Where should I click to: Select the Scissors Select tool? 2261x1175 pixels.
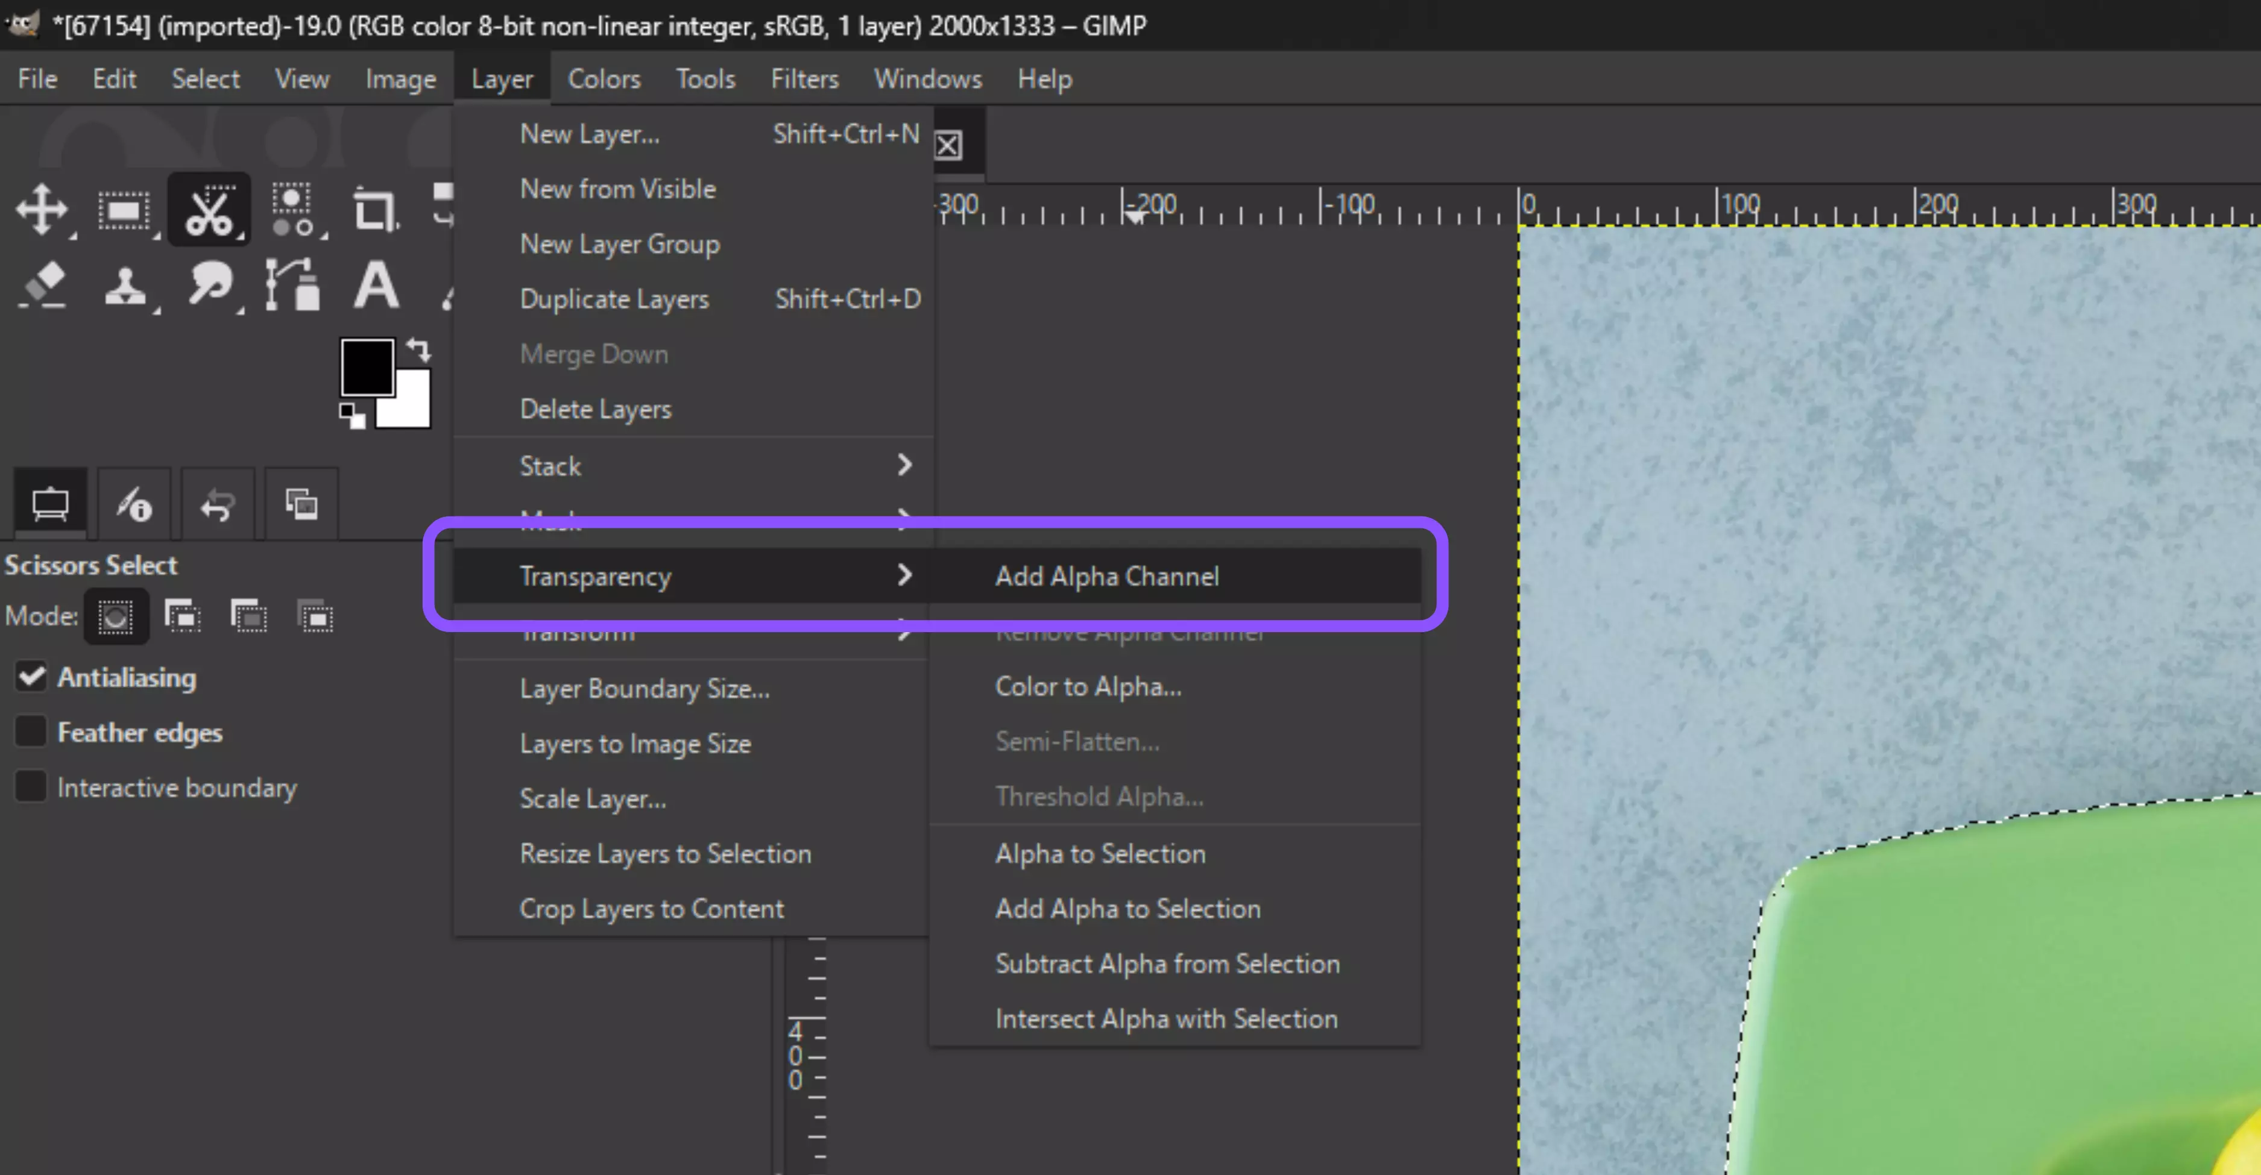tap(208, 210)
